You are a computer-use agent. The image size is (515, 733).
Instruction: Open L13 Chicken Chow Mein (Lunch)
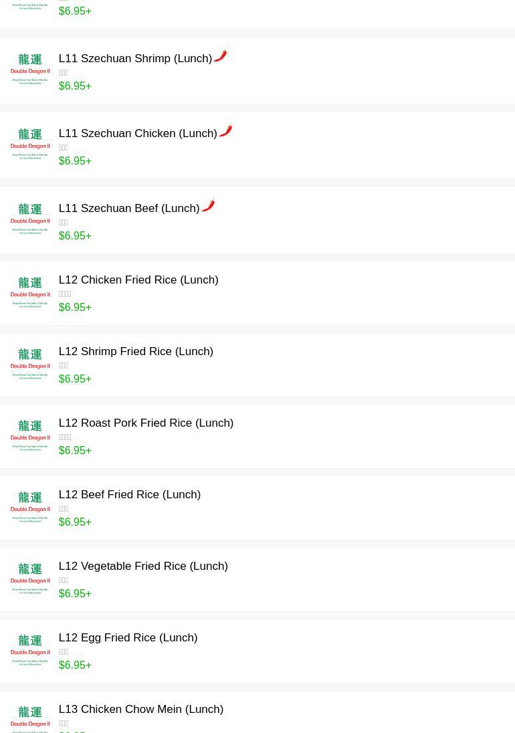[140, 710]
